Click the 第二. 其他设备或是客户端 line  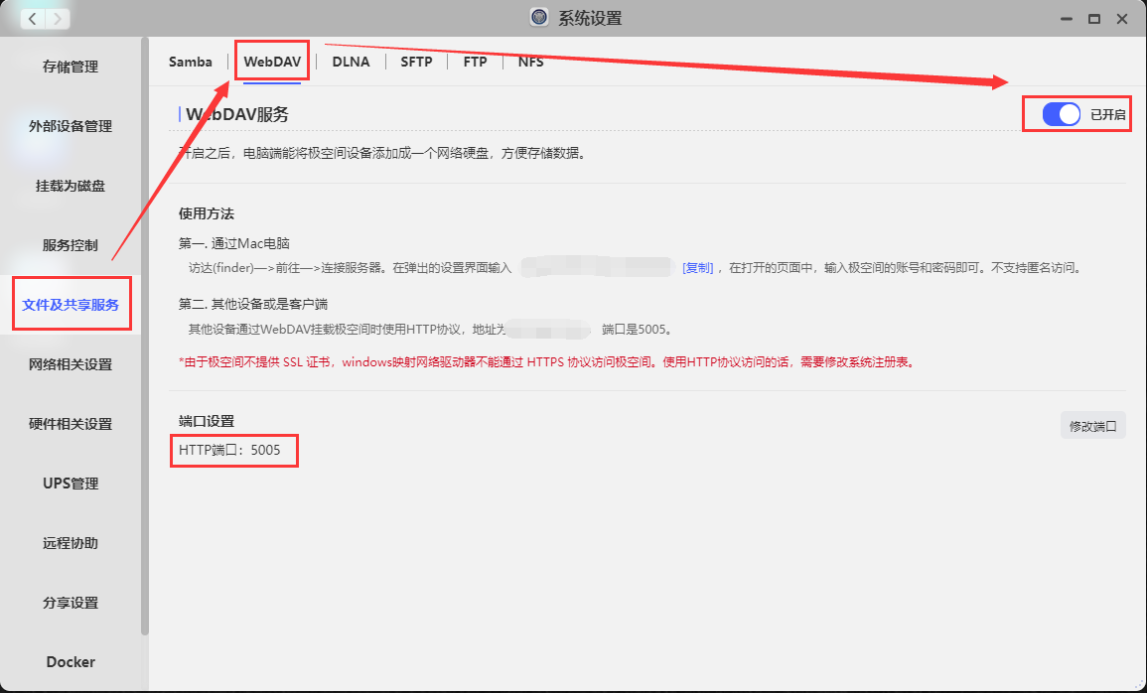point(253,304)
